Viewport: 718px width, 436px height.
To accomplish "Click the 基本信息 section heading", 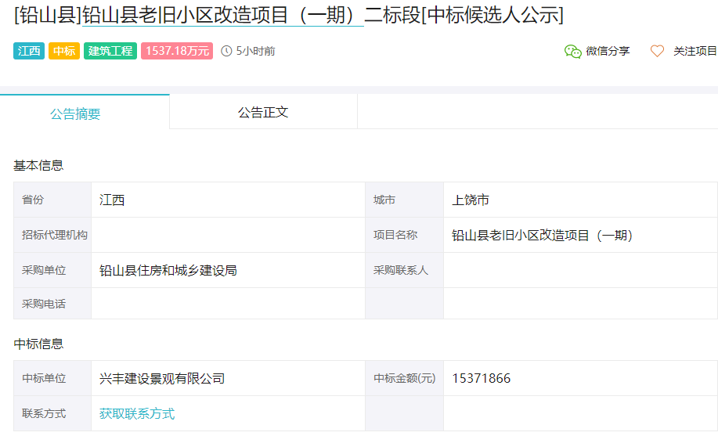I will pos(38,165).
